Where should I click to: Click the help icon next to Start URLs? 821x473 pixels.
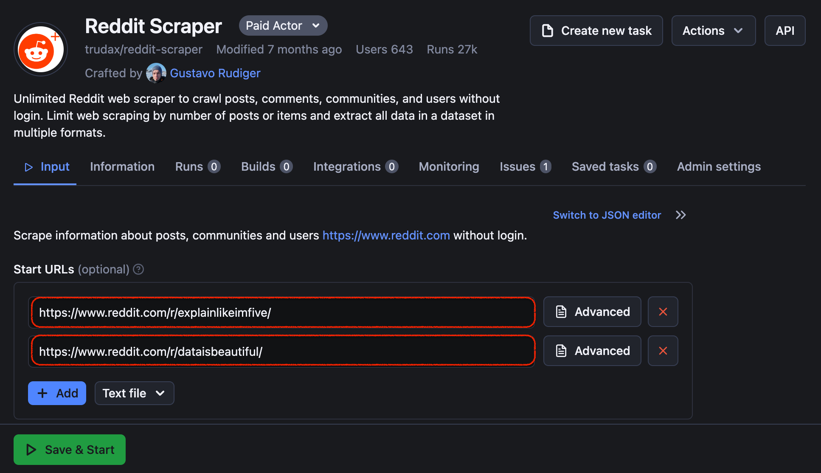pos(138,269)
